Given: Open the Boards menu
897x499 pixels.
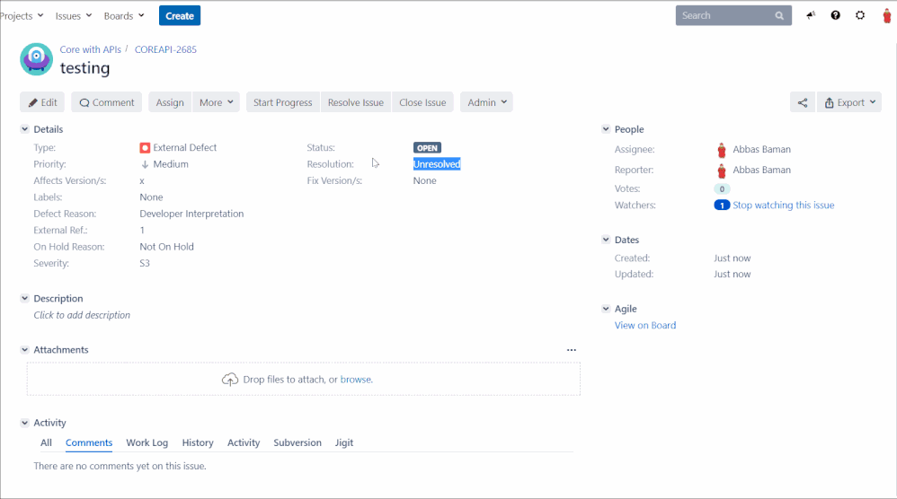Looking at the screenshot, I should [123, 16].
